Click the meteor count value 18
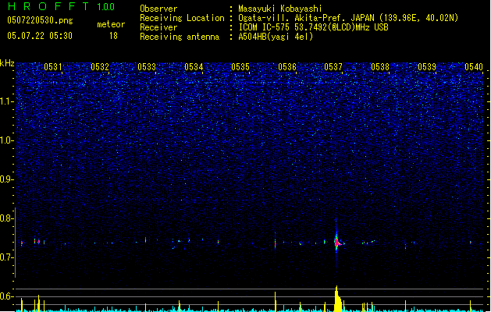 [x=113, y=36]
